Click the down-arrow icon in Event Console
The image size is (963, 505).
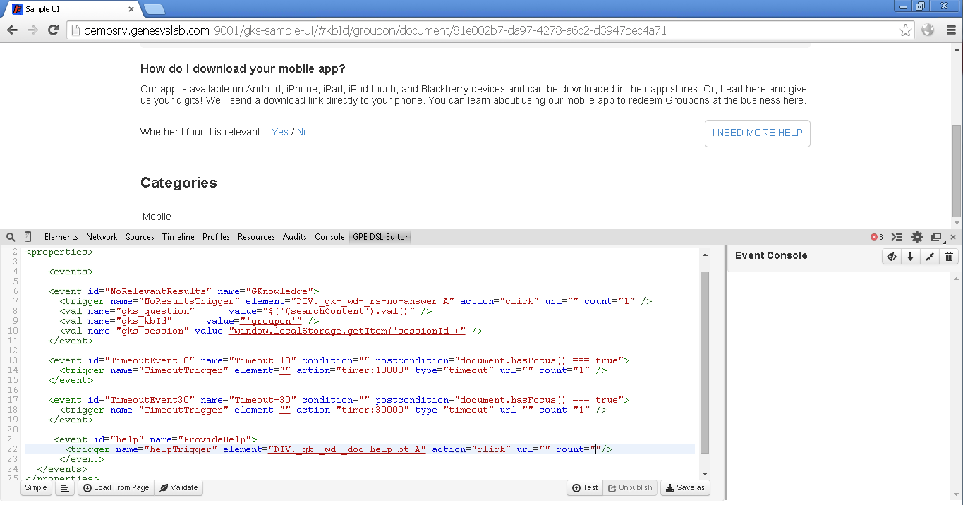[x=911, y=257]
